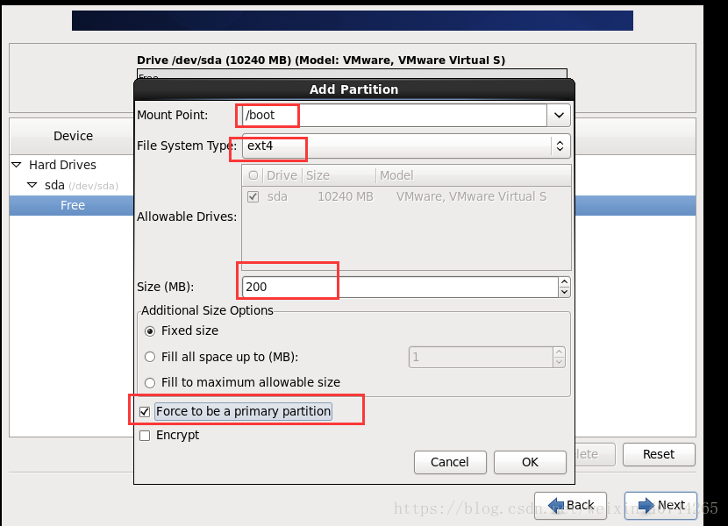Click the Reset button
Image resolution: width=728 pixels, height=526 pixels.
pyautogui.click(x=659, y=454)
